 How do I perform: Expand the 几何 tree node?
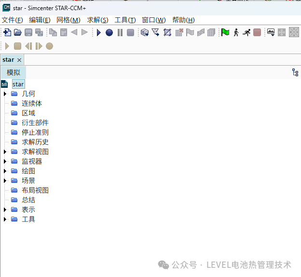[x=5, y=94]
